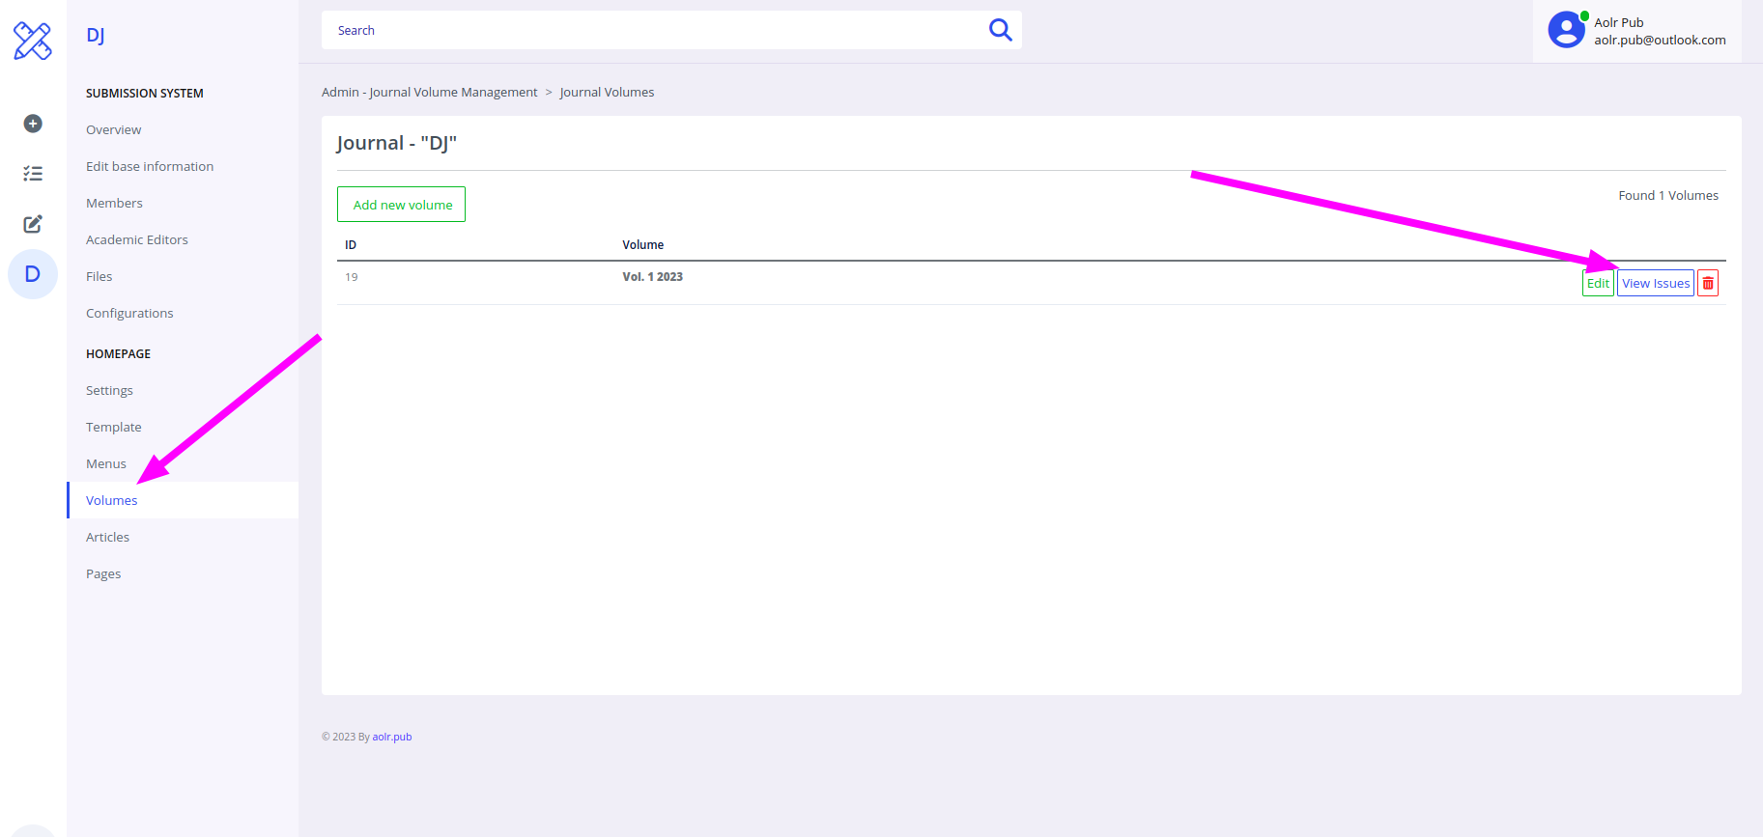Image resolution: width=1763 pixels, height=837 pixels.
Task: Delete volume with red trash icon
Action: pos(1708,283)
